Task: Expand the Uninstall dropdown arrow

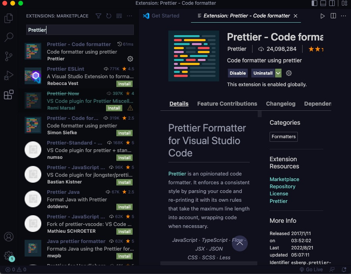Action: (278, 73)
